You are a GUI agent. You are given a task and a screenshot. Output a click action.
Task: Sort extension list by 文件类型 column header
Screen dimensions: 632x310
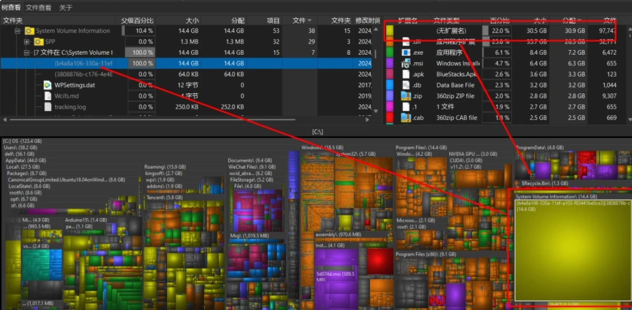point(446,20)
